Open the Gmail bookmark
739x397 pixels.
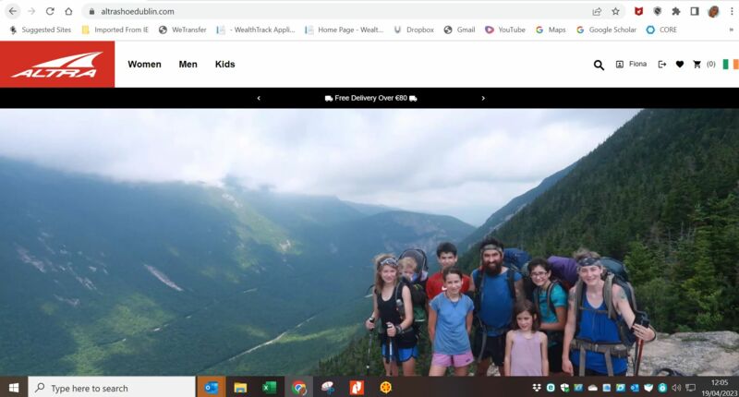[x=459, y=30]
